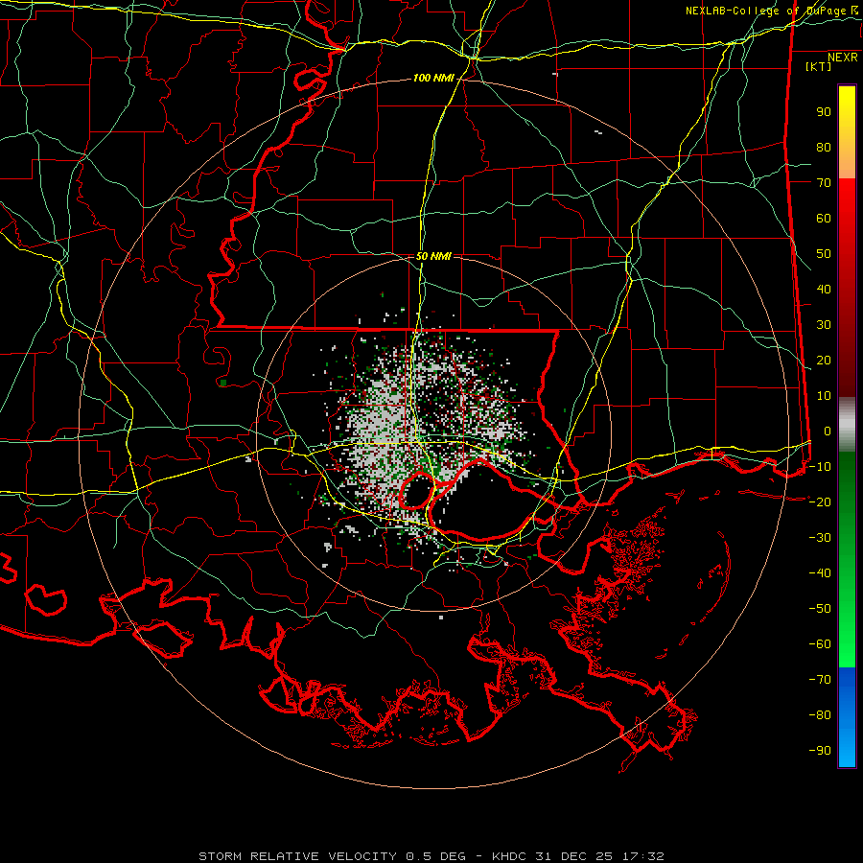The width and height of the screenshot is (863, 863).
Task: Click the 30 value on the velocity scale
Action: pyautogui.click(x=824, y=325)
